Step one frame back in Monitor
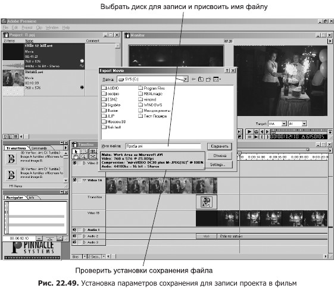This screenshot has height=288, width=334. click(x=262, y=132)
